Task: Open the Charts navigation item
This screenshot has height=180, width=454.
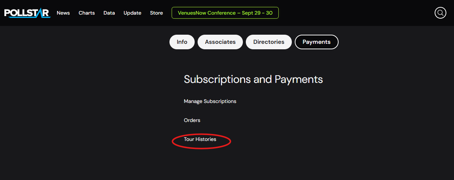Action: click(87, 13)
